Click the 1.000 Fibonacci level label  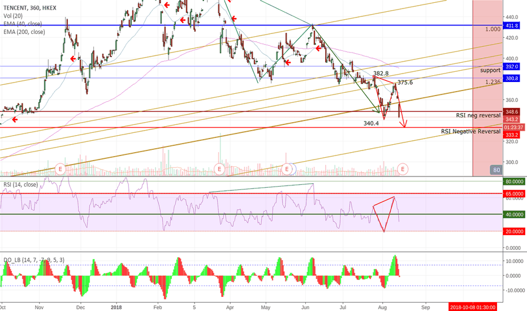click(493, 29)
